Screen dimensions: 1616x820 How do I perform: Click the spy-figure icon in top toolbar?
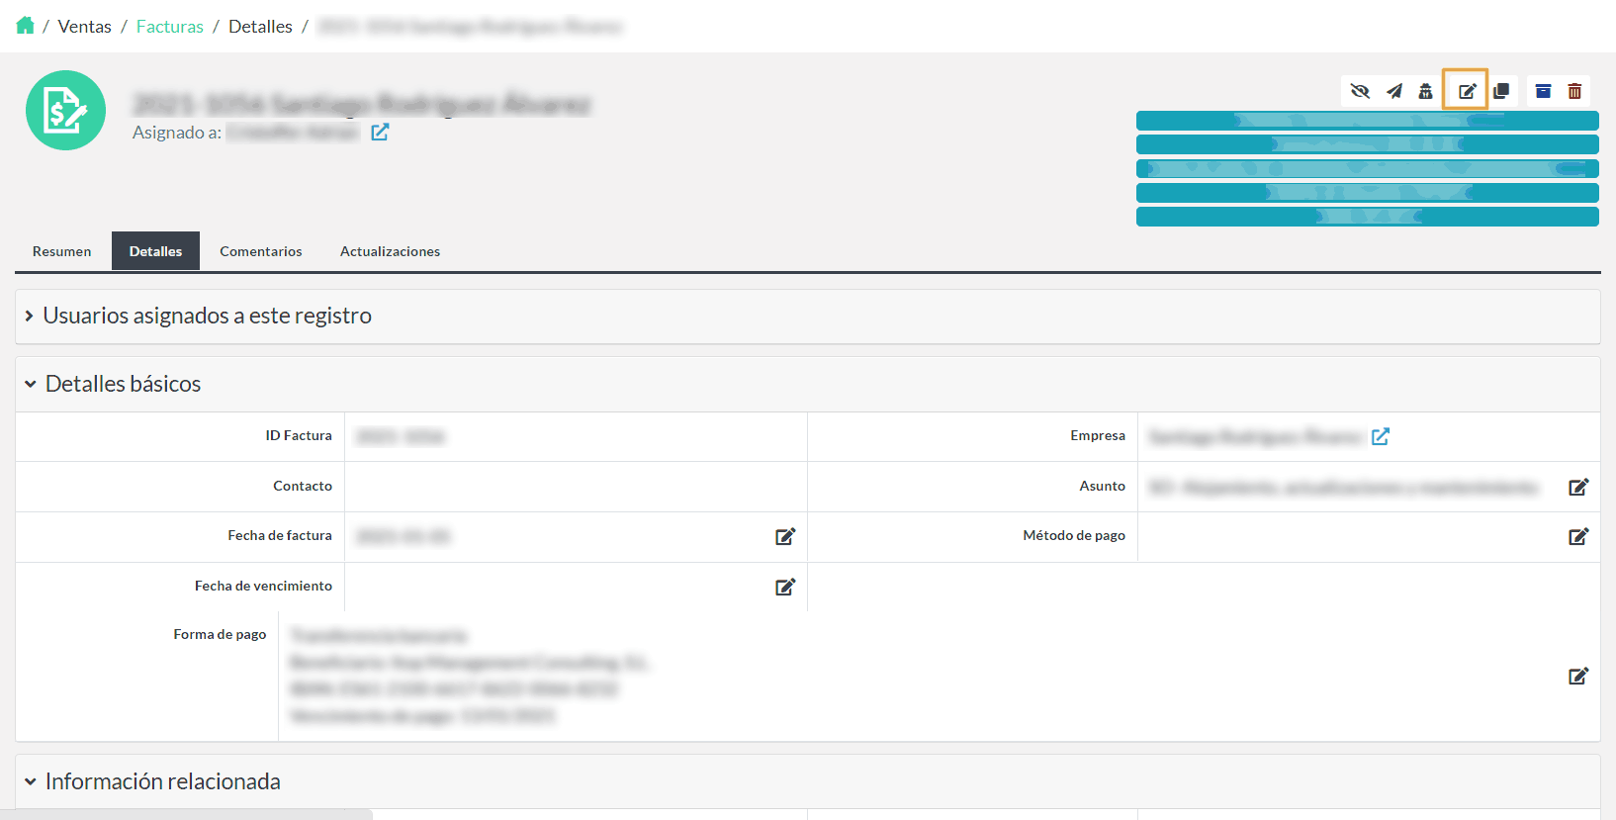(x=1425, y=92)
